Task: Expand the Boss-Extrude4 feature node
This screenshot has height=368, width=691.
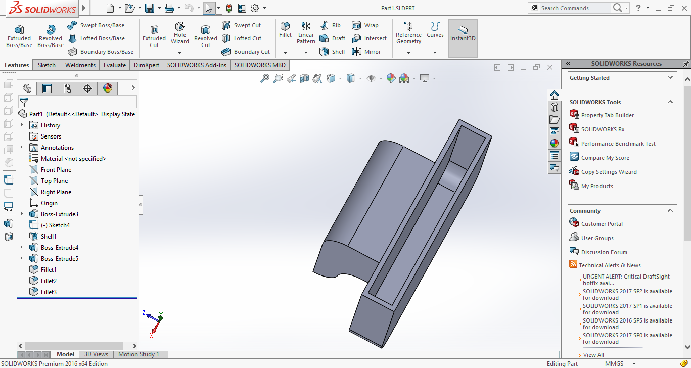Action: click(22, 247)
